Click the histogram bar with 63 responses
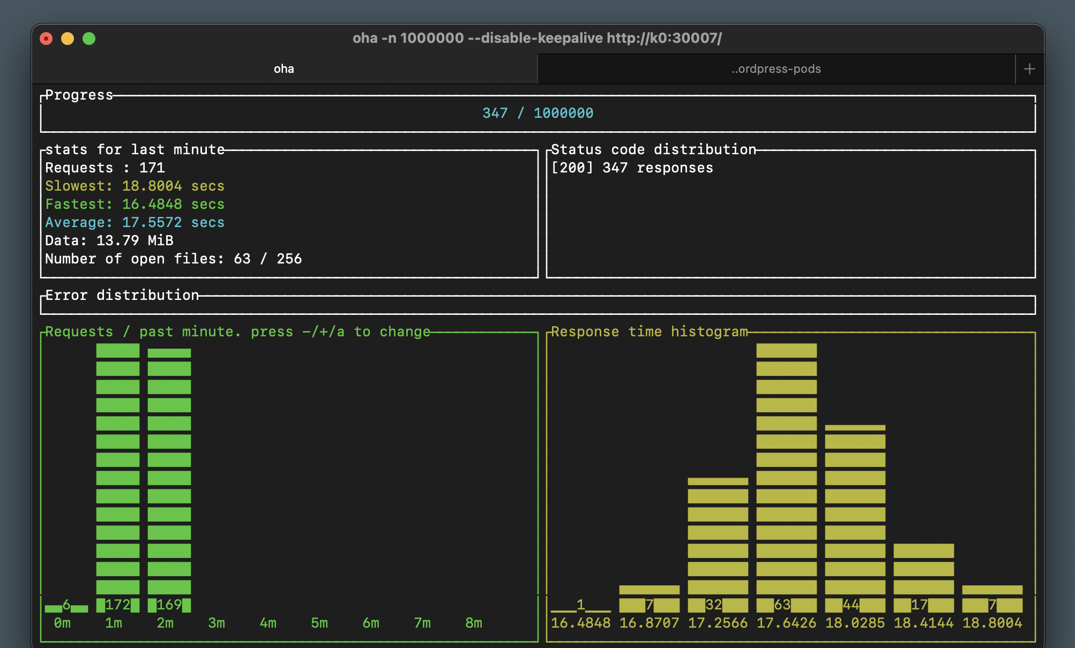Screen dimensions: 1075x648 pos(787,478)
